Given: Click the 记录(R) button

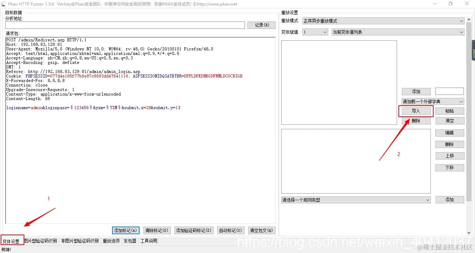Looking at the screenshot, I should click(x=261, y=25).
